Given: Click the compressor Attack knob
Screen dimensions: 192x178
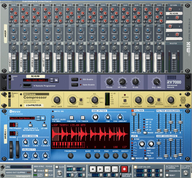Looking at the screenshot, I should coord(138,100).
